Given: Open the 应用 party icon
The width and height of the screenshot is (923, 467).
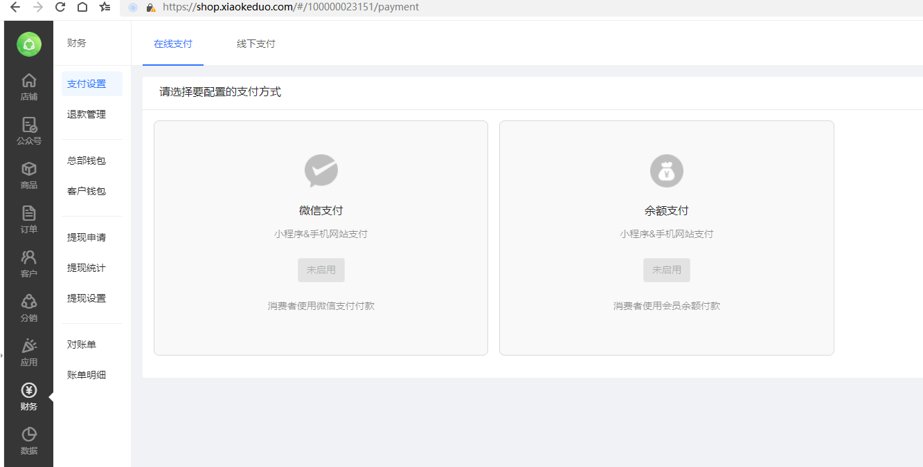Looking at the screenshot, I should (29, 346).
